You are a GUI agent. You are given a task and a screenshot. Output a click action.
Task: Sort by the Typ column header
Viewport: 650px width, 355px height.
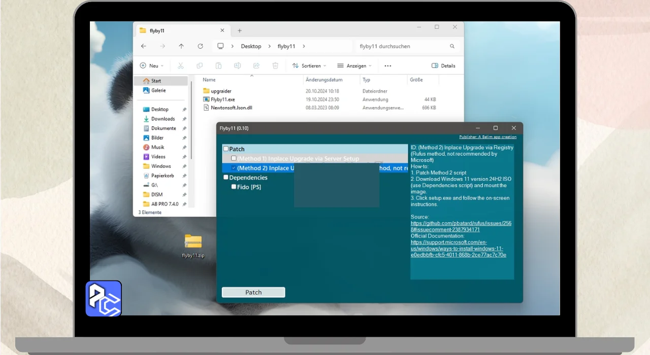[384, 80]
